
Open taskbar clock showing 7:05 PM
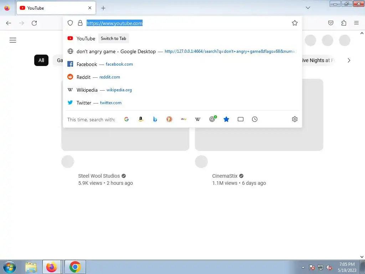(347, 267)
